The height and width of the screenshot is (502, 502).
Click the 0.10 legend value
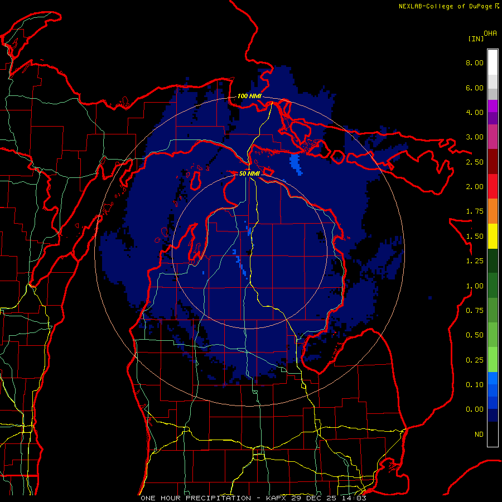coord(475,385)
